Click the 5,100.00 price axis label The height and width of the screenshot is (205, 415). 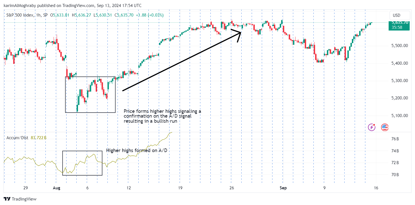point(400,115)
